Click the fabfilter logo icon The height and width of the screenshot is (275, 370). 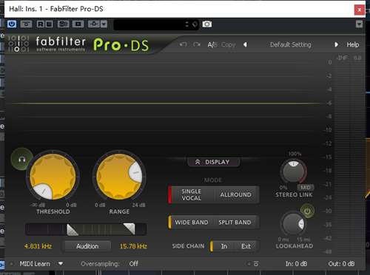click(x=18, y=44)
